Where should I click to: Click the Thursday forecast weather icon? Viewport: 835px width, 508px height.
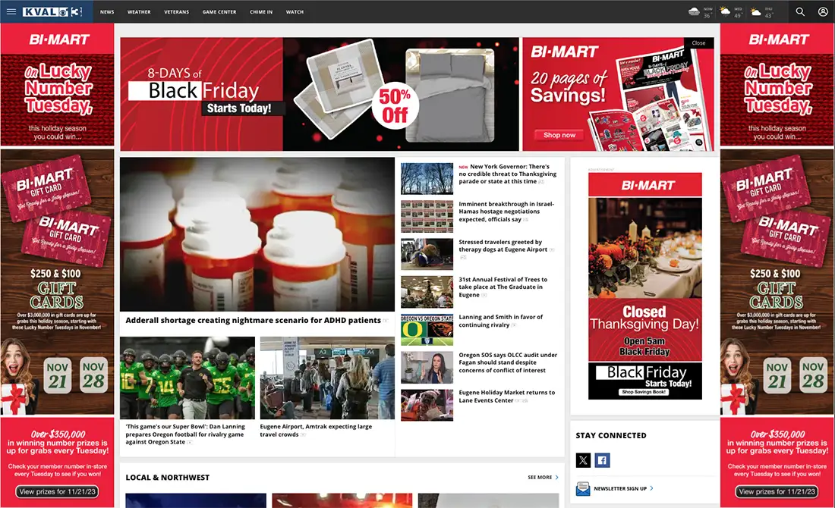pos(755,11)
